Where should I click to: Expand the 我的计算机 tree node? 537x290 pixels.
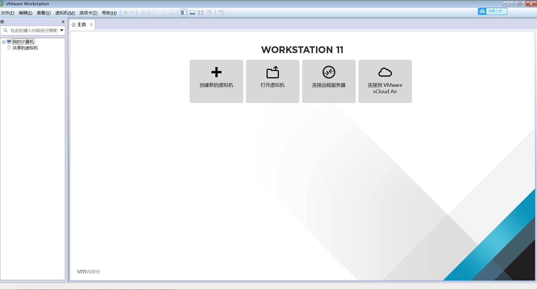[x=4, y=42]
